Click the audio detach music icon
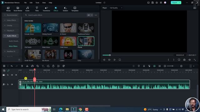The height and width of the screenshot is (112, 200). pyautogui.click(x=32, y=66)
